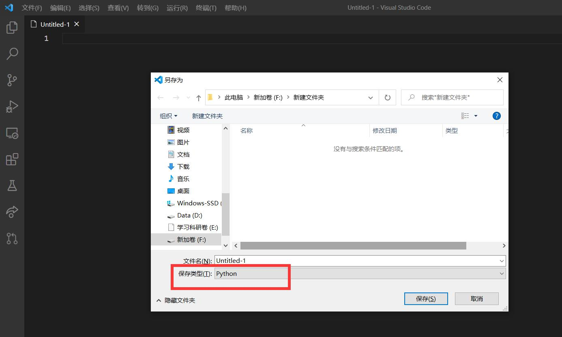This screenshot has width=562, height=337.
Task: Open the Remote Explorer sidebar
Action: point(12,133)
